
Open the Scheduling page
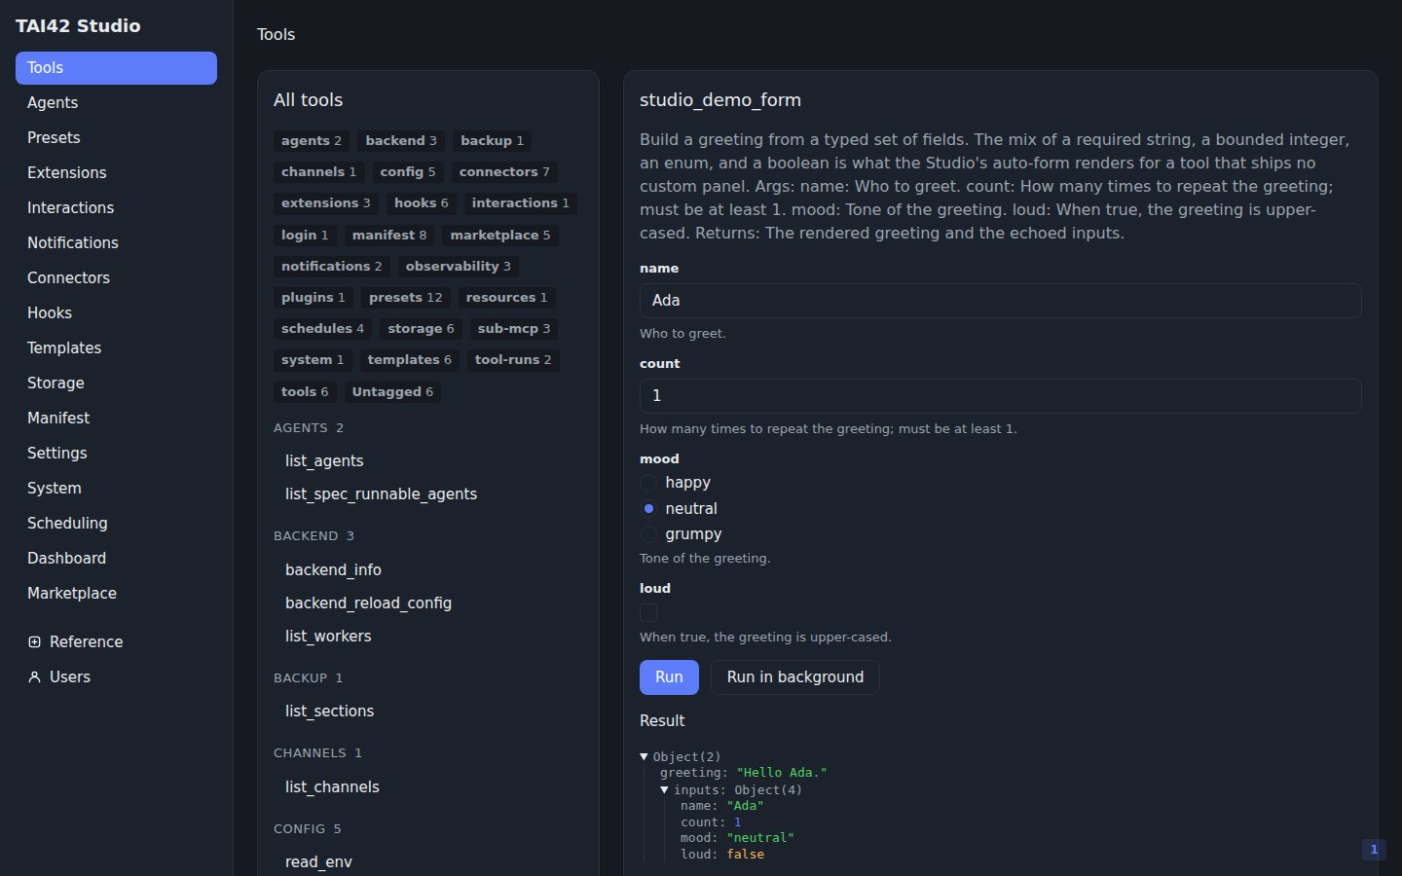point(116,524)
